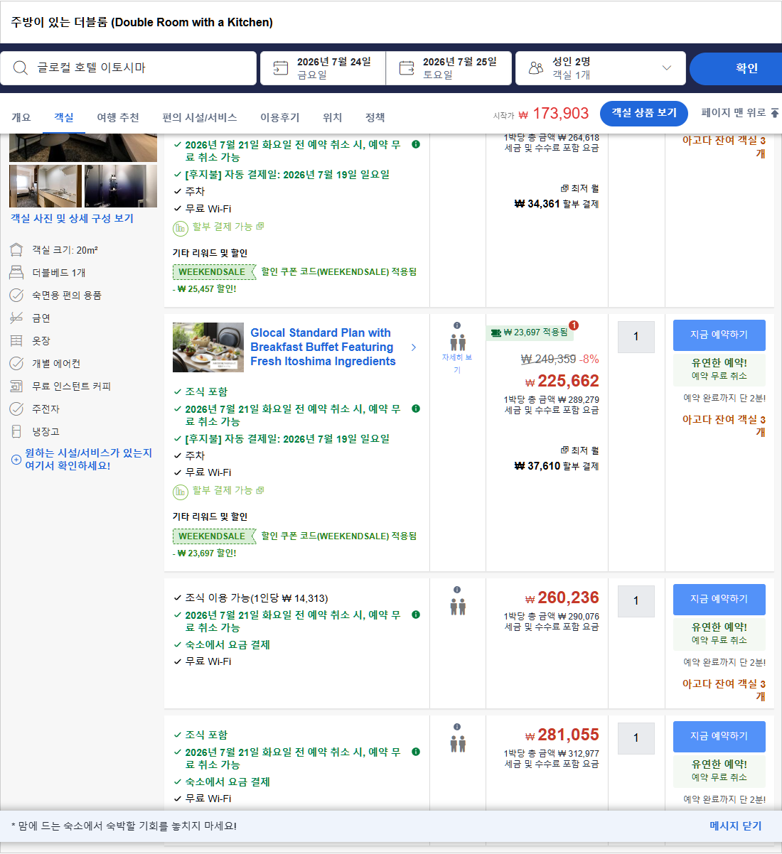782x854 pixels.
Task: Click 할부 결제 가능 link in top plan
Action: 223,227
